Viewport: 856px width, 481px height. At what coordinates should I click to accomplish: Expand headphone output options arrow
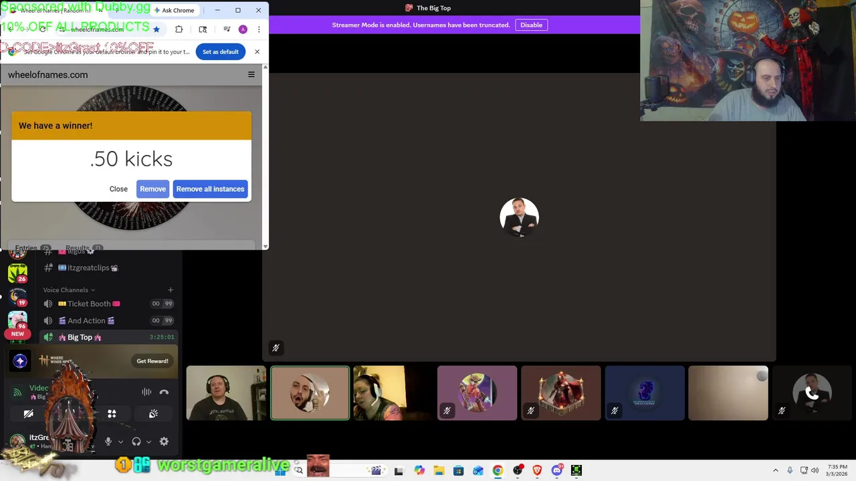pyautogui.click(x=148, y=442)
